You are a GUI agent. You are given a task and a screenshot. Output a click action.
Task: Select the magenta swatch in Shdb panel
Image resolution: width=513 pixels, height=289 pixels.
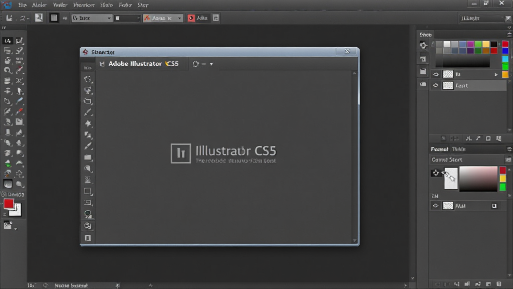(x=470, y=44)
